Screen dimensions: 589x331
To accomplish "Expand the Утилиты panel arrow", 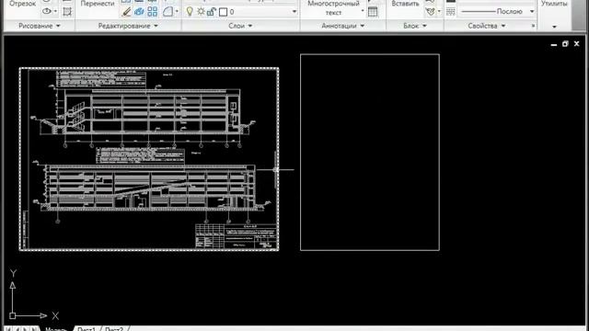I will (x=554, y=27).
